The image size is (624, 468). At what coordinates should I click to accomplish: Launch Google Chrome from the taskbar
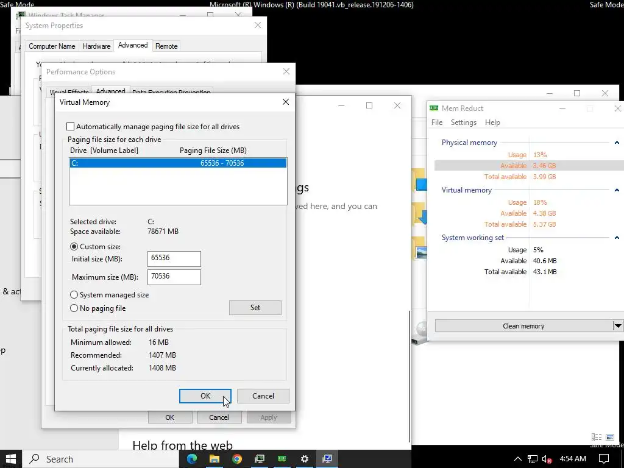point(237,459)
